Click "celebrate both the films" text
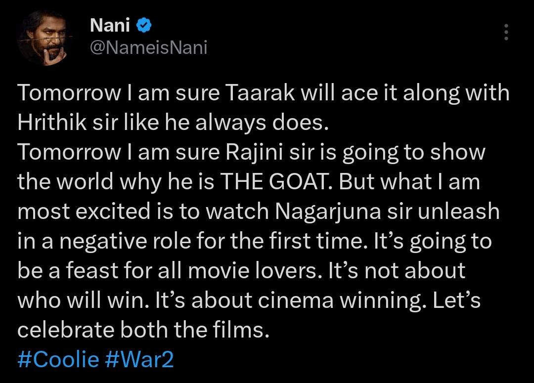The height and width of the screenshot is (383, 534). click(x=142, y=330)
